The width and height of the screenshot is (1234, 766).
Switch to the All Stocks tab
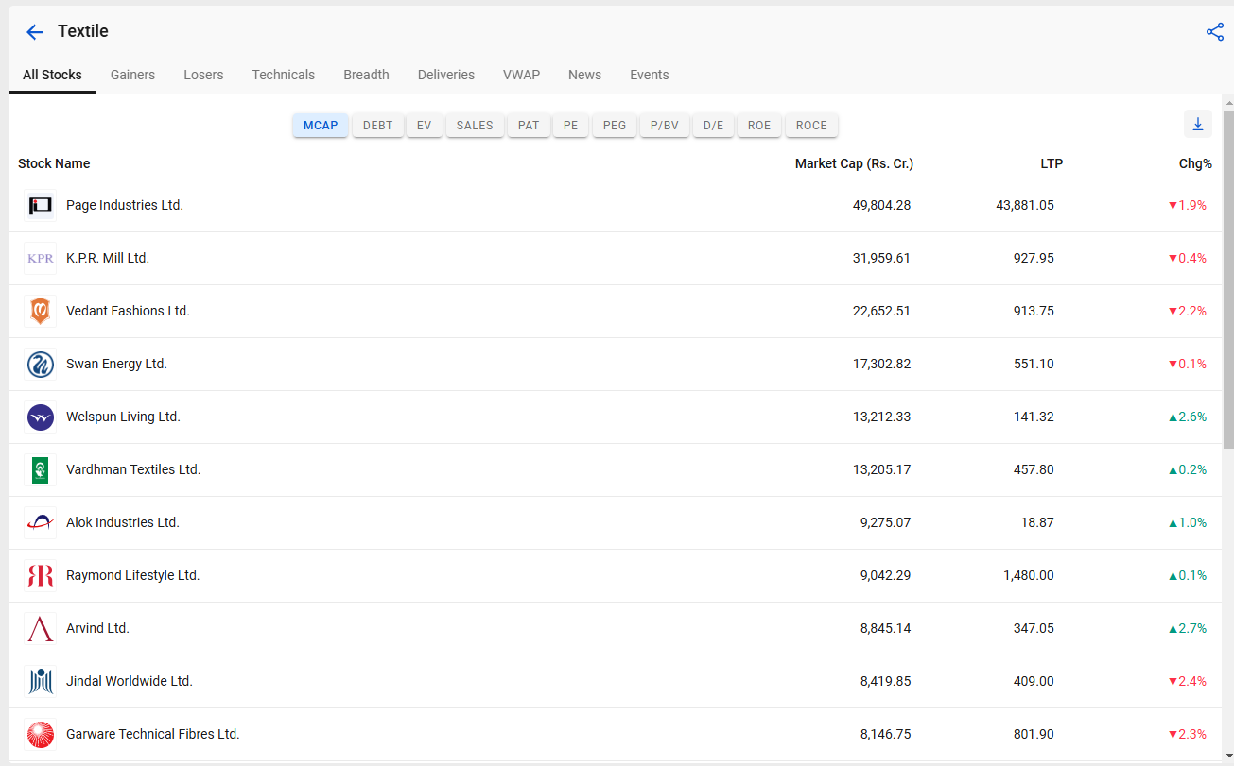52,75
